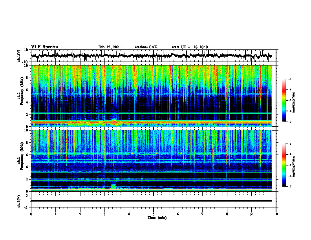Image resolution: width=311 pixels, height=240 pixels.
Task: Click the "1" tick on the Time axis
Action: click(x=55, y=214)
